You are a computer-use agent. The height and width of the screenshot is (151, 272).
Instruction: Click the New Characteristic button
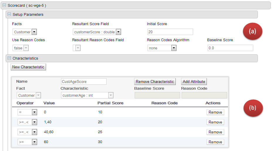(x=28, y=67)
